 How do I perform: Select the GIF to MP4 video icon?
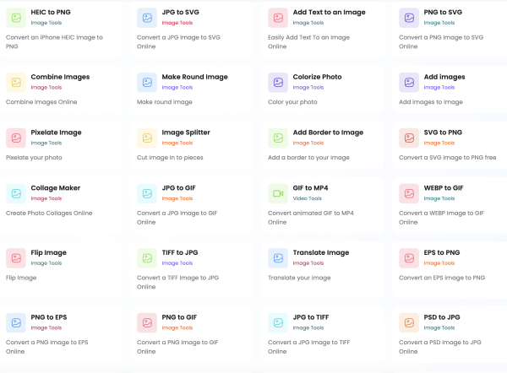click(278, 193)
